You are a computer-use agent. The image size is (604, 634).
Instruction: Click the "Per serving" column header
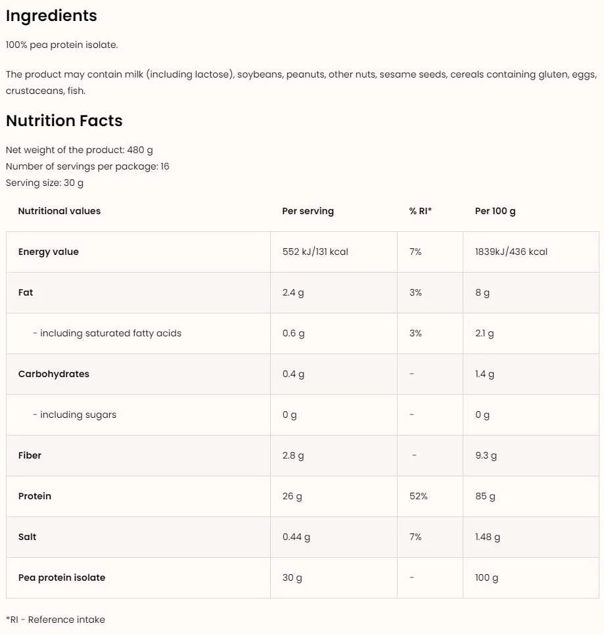pyautogui.click(x=308, y=211)
